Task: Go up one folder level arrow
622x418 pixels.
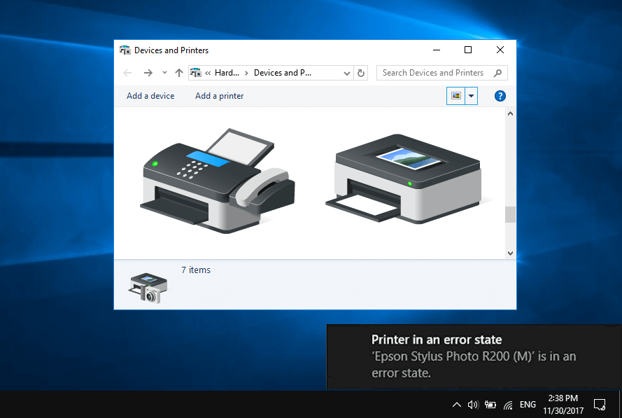Action: [179, 73]
